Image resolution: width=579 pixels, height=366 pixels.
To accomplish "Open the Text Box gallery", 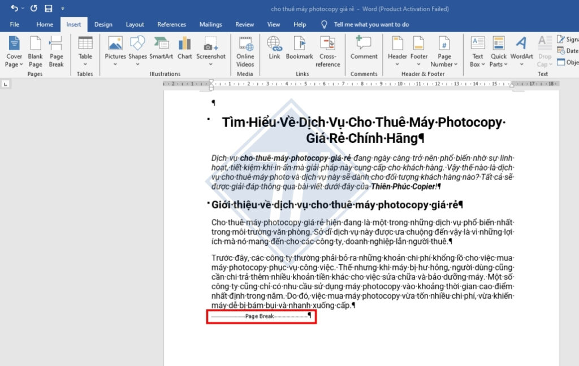I will coord(477,51).
